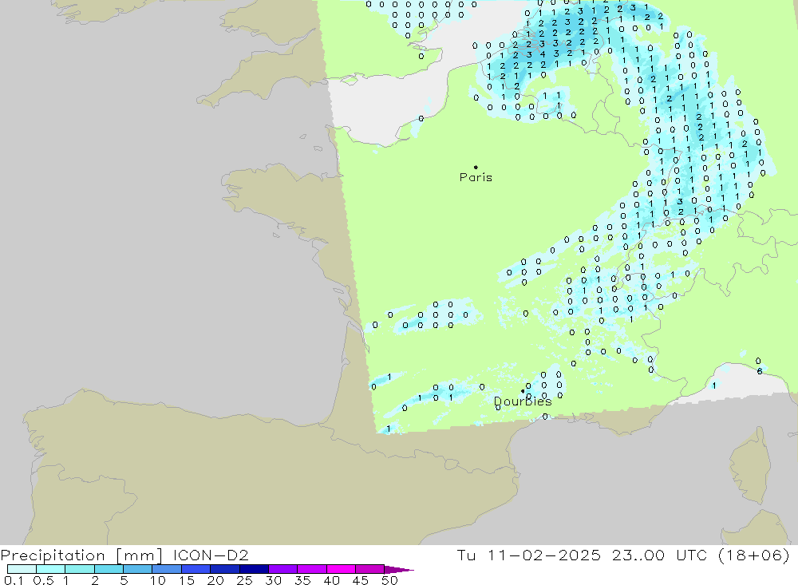
Task: Select the Dourbies location dot marker
Action: pos(523,391)
